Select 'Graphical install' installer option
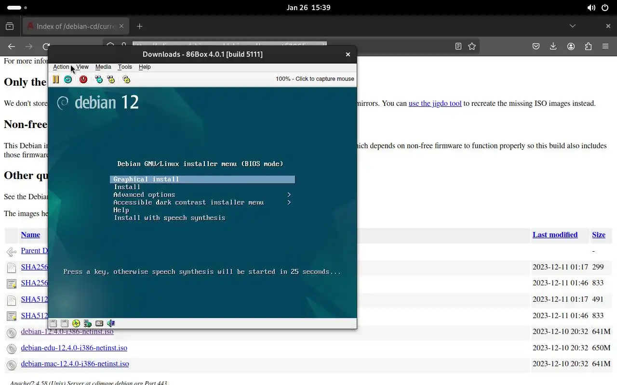 pyautogui.click(x=202, y=180)
